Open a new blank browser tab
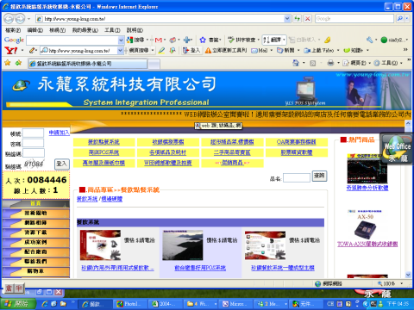 pos(154,64)
